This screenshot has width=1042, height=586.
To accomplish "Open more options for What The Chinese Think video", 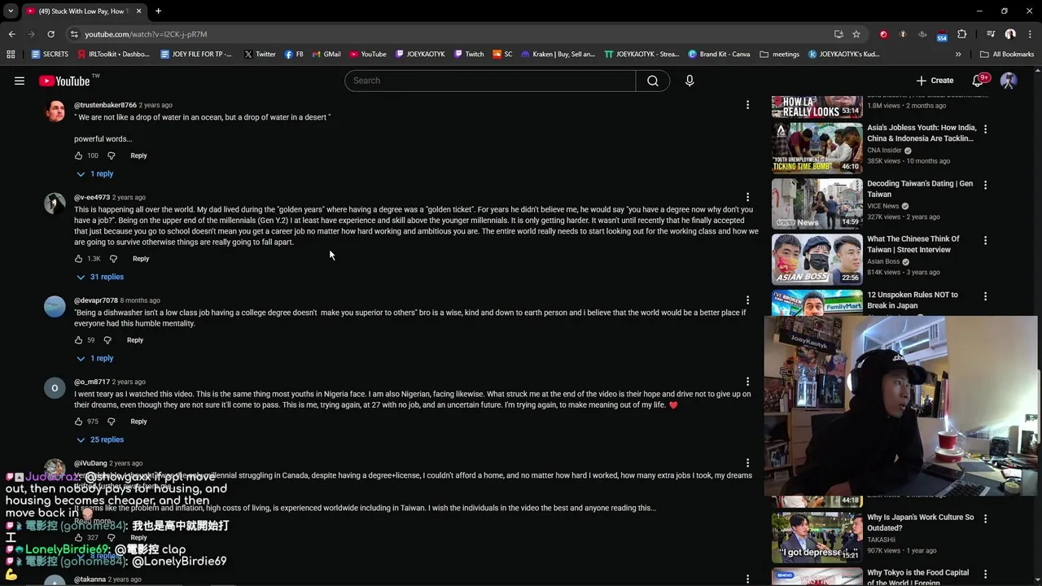I will pyautogui.click(x=985, y=240).
